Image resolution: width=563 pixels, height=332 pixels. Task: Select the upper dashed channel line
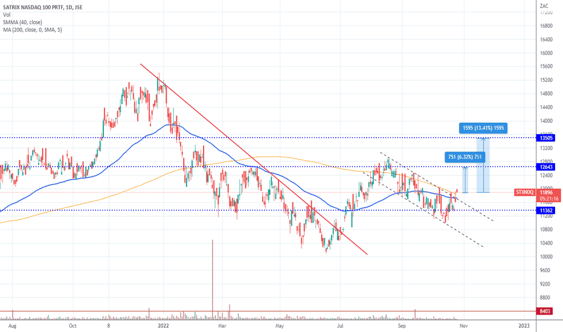pyautogui.click(x=436, y=187)
